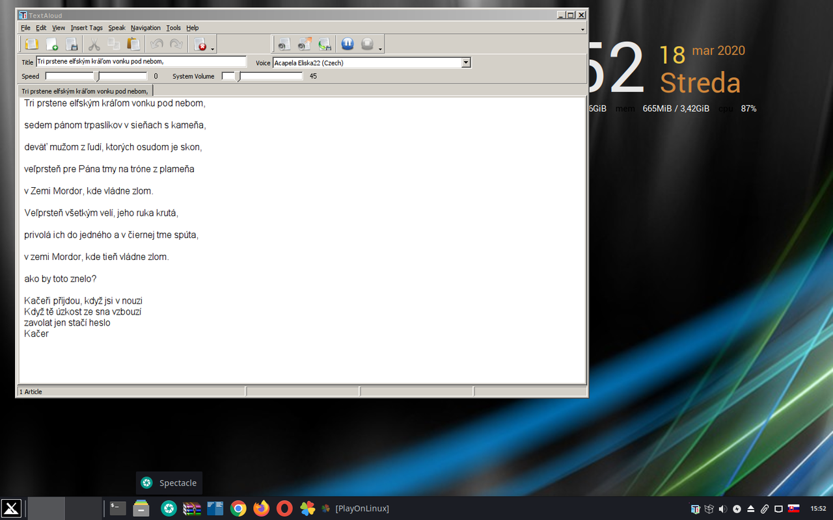Select the 'Tri prstene elfským' article tab
The width and height of the screenshot is (833, 520).
85,91
